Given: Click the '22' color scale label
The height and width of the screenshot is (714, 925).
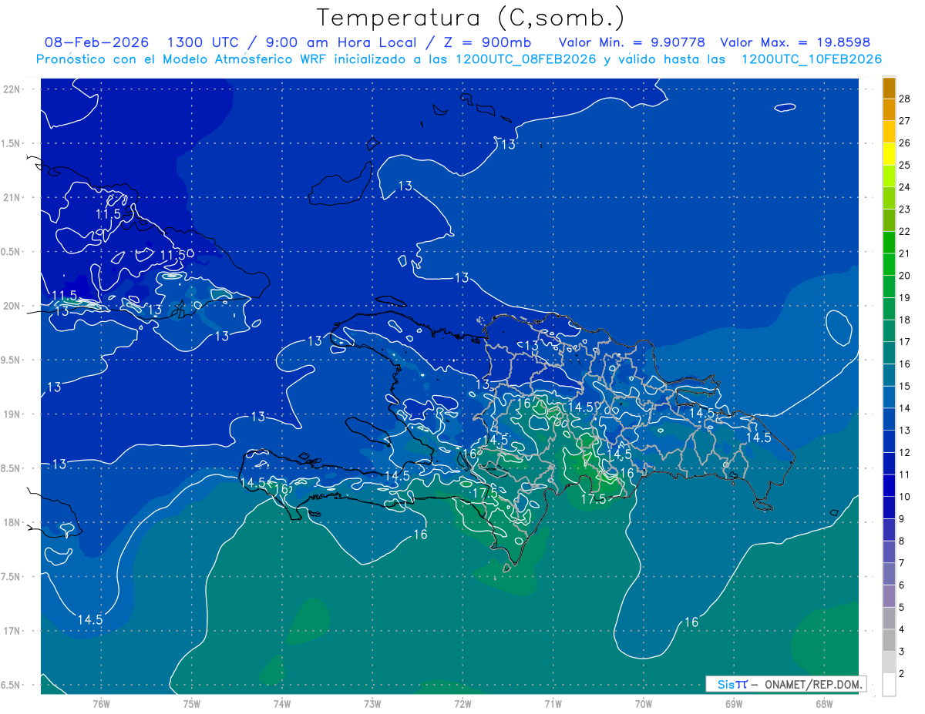Looking at the screenshot, I should tap(905, 231).
